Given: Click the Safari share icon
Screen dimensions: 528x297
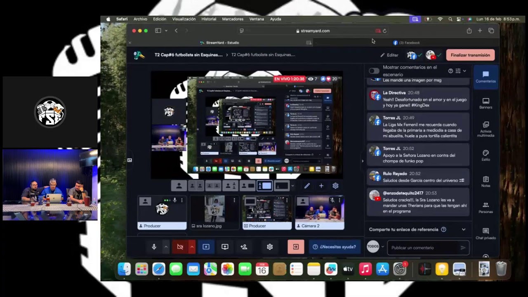Looking at the screenshot, I should (x=469, y=31).
